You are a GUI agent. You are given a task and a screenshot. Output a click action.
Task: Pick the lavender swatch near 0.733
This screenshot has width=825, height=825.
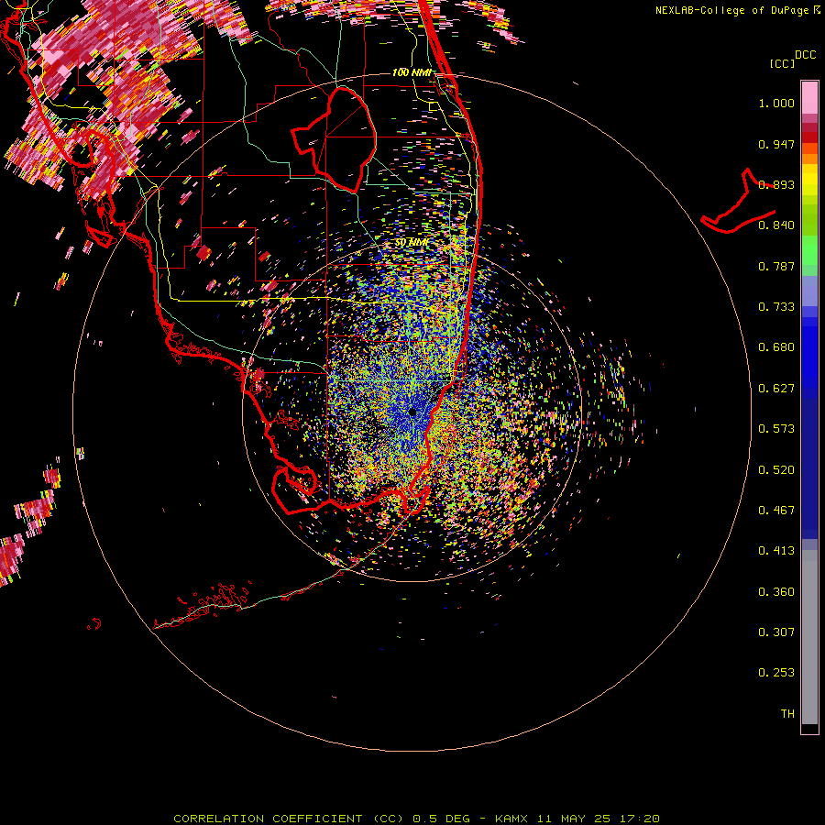tap(809, 291)
